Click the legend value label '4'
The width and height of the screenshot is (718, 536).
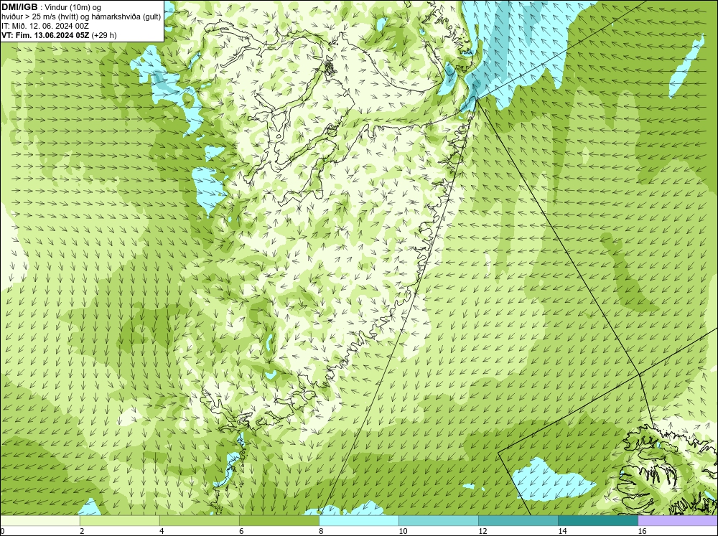point(162,531)
